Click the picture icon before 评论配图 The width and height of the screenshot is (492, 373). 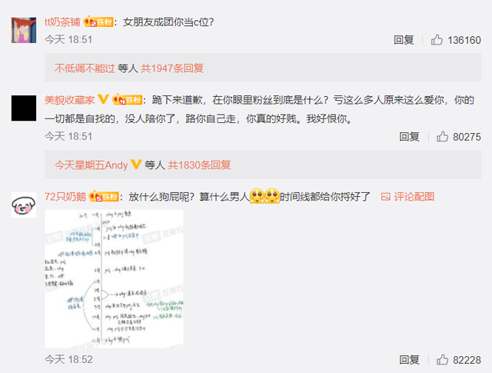385,197
